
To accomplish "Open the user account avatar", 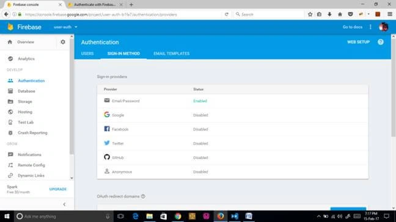I will point(383,27).
